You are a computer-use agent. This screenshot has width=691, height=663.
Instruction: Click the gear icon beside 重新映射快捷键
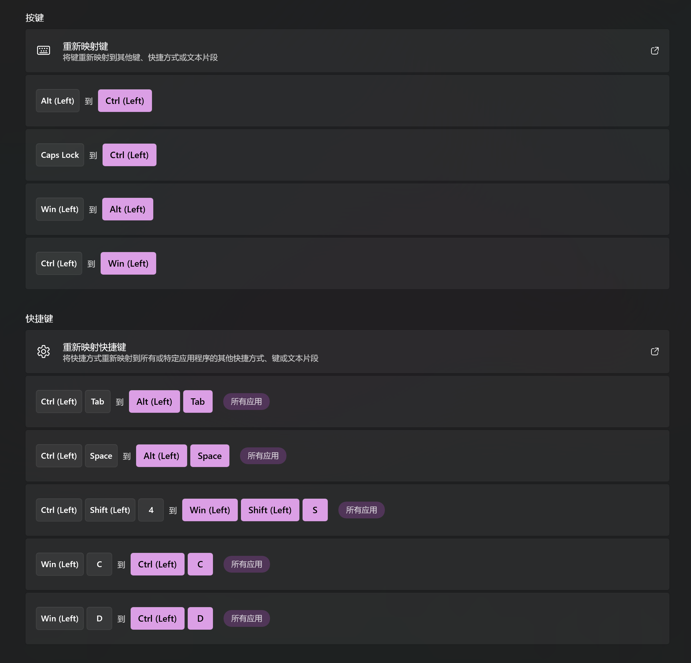click(44, 352)
